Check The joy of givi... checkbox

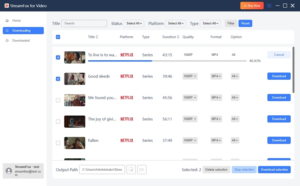(58, 122)
